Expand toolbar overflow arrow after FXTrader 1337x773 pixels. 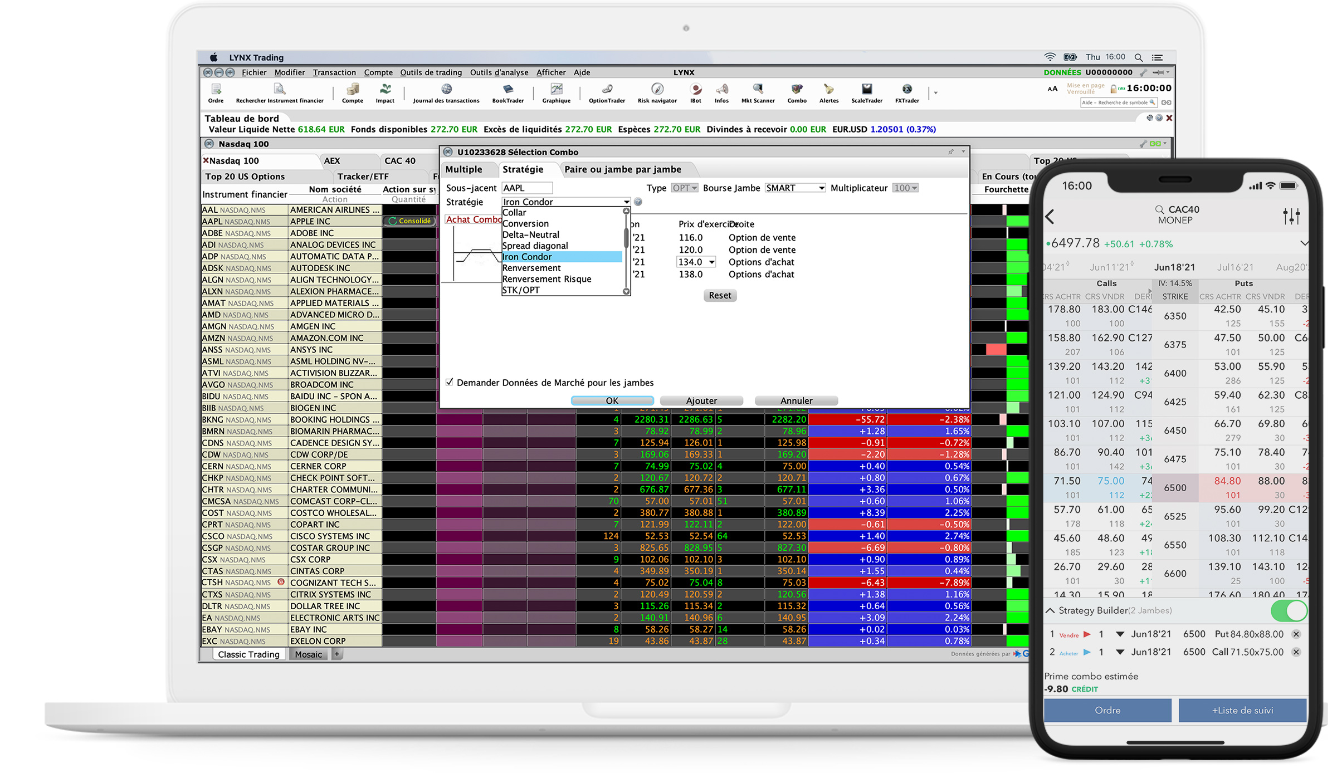click(x=936, y=93)
